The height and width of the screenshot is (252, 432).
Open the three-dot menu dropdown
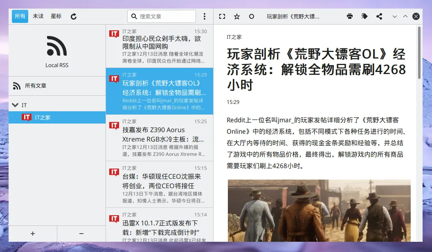205,16
